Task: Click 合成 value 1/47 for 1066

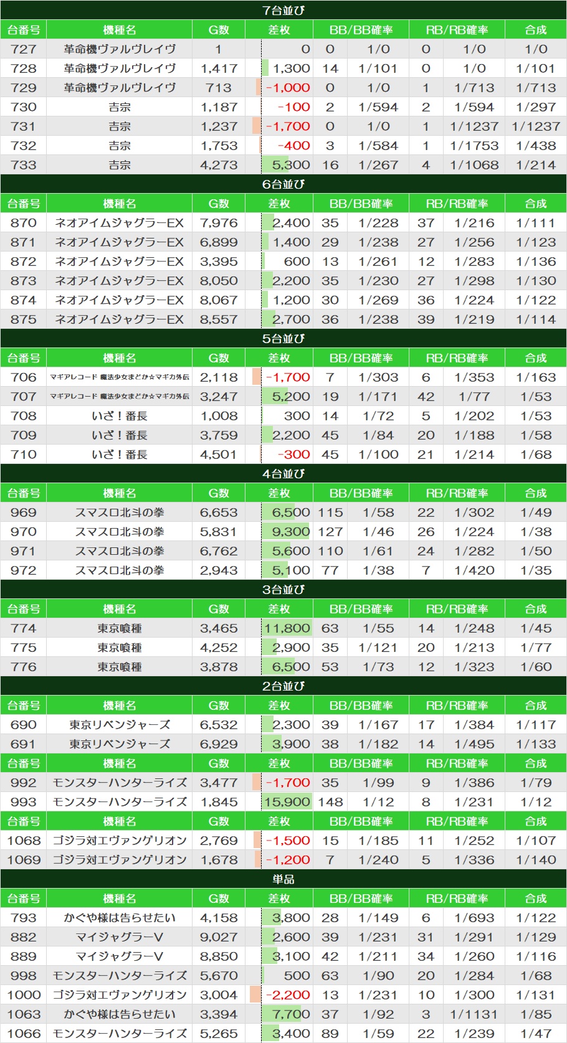Action: 536,1033
